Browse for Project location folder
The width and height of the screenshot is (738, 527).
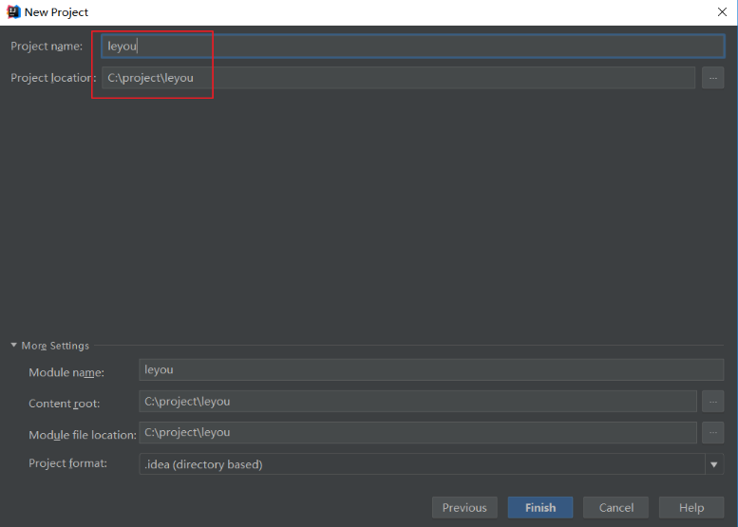tap(712, 78)
